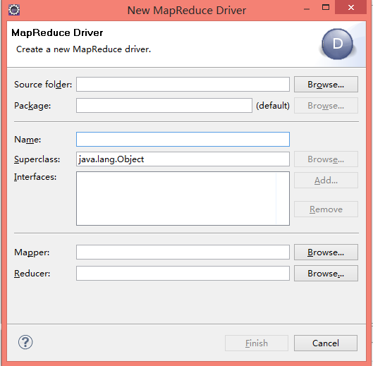Image resolution: width=373 pixels, height=366 pixels.
Task: Close the dialog with the red X
Action: point(351,8)
